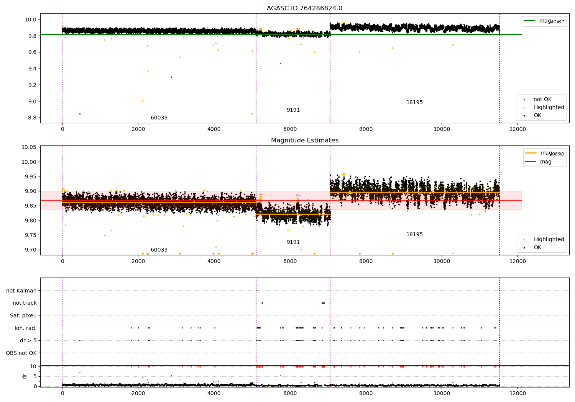Click the "not track" axis label

click(x=25, y=303)
